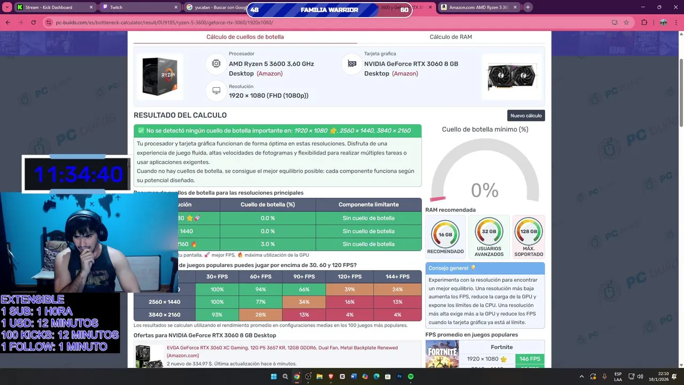This screenshot has width=684, height=385.
Task: Bookmark this page with the star icon
Action: 626,22
